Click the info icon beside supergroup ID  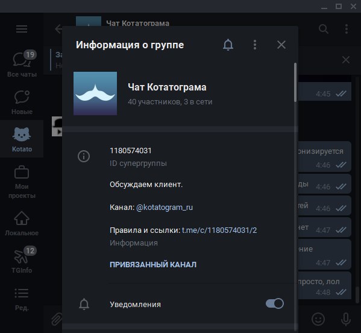pyautogui.click(x=84, y=156)
